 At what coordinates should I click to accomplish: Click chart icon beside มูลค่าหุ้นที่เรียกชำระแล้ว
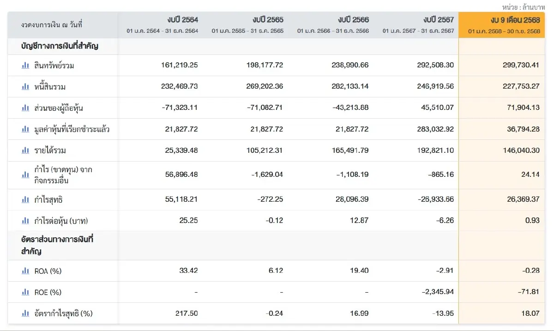coord(25,129)
